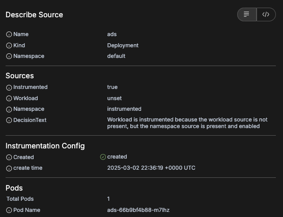Click the info icon beside create time
Screen dimensions: 283x217
9,168
